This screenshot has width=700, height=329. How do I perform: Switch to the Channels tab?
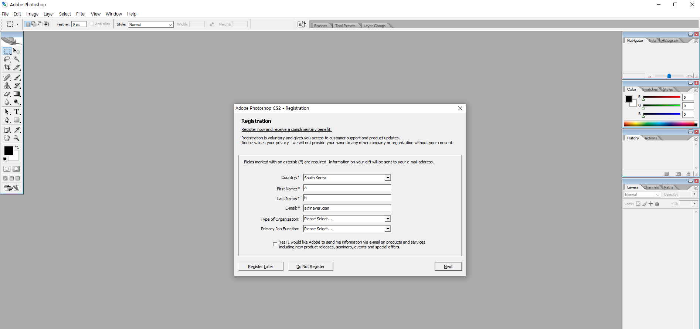(651, 187)
